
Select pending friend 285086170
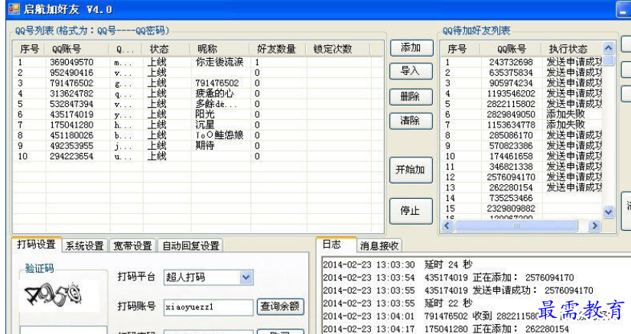(x=522, y=135)
